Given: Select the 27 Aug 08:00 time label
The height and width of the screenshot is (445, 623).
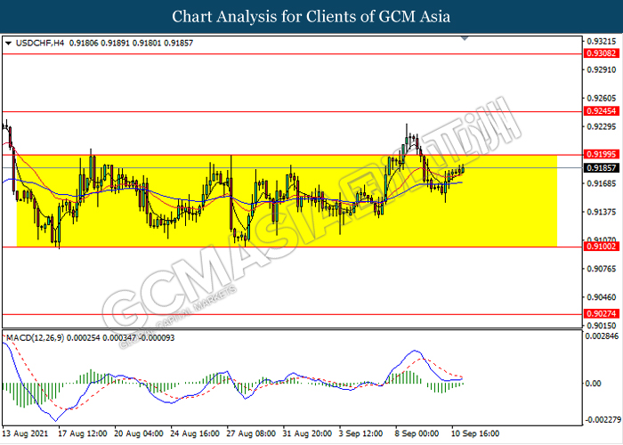Looking at the screenshot, I should [249, 433].
